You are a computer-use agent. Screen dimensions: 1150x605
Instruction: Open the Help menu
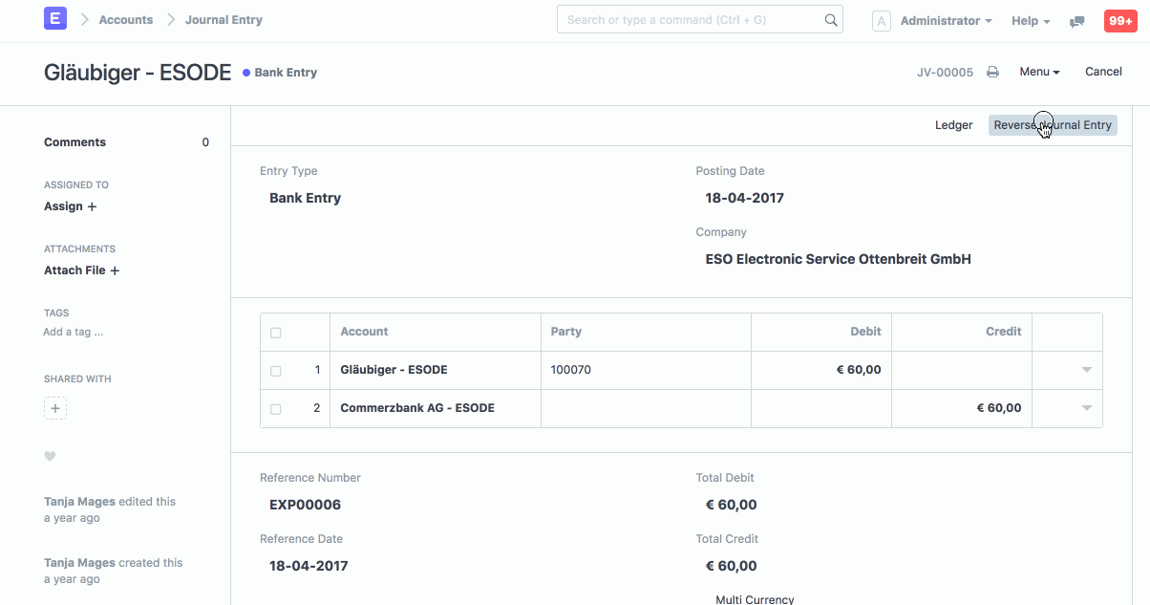[x=1030, y=20]
